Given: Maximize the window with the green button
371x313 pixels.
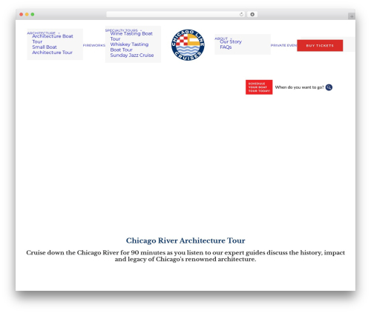Looking at the screenshot, I should [33, 15].
